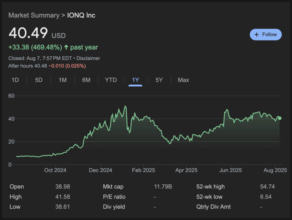Click the -0.010 (0.025%) after-hours change

tap(67, 66)
